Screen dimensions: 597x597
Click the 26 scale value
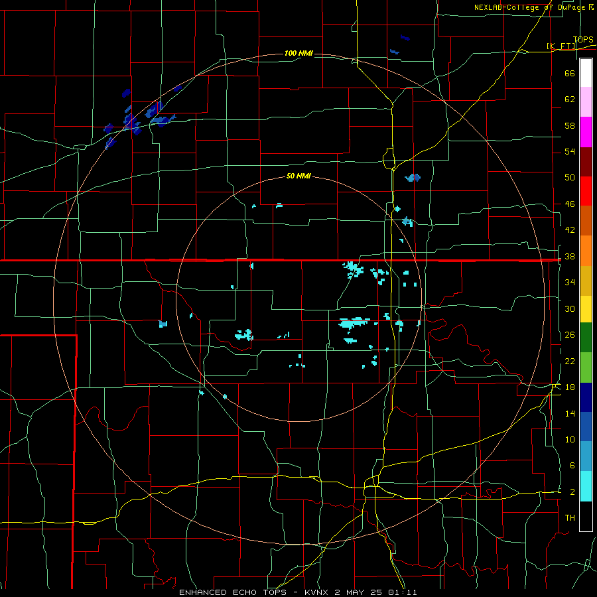(570, 335)
